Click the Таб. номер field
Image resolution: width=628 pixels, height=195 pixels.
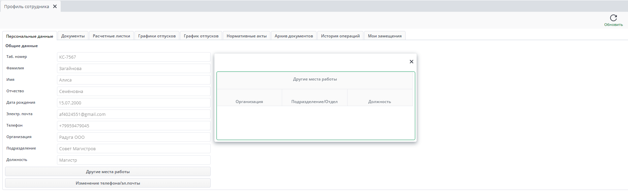[133, 57]
